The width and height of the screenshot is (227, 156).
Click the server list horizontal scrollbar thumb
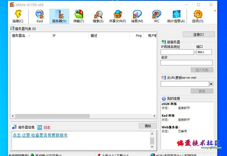coord(52,116)
